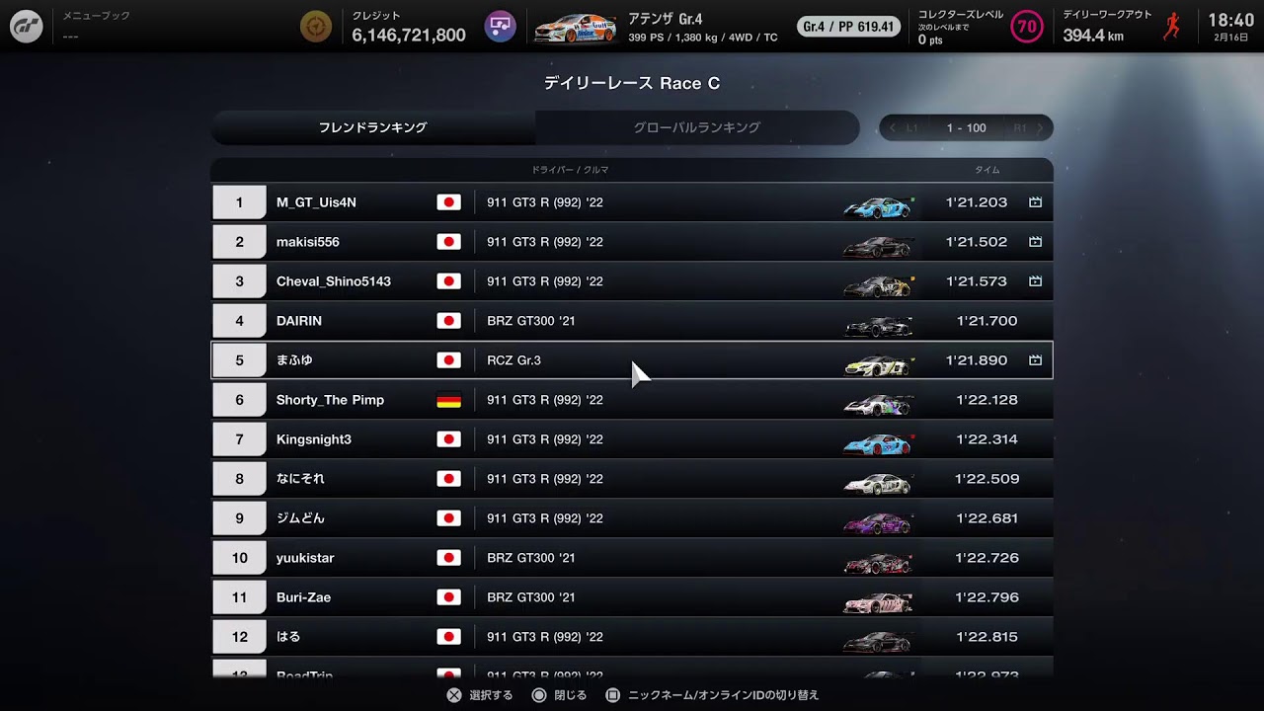The image size is (1264, 711).
Task: Select driver yuukistar
Action: click(305, 558)
